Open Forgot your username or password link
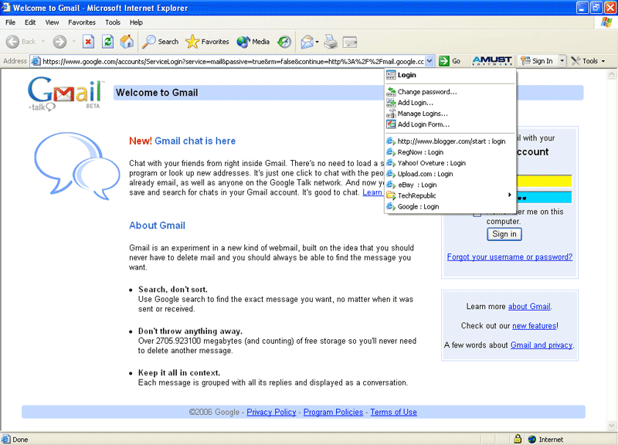618x445 pixels. point(509,257)
